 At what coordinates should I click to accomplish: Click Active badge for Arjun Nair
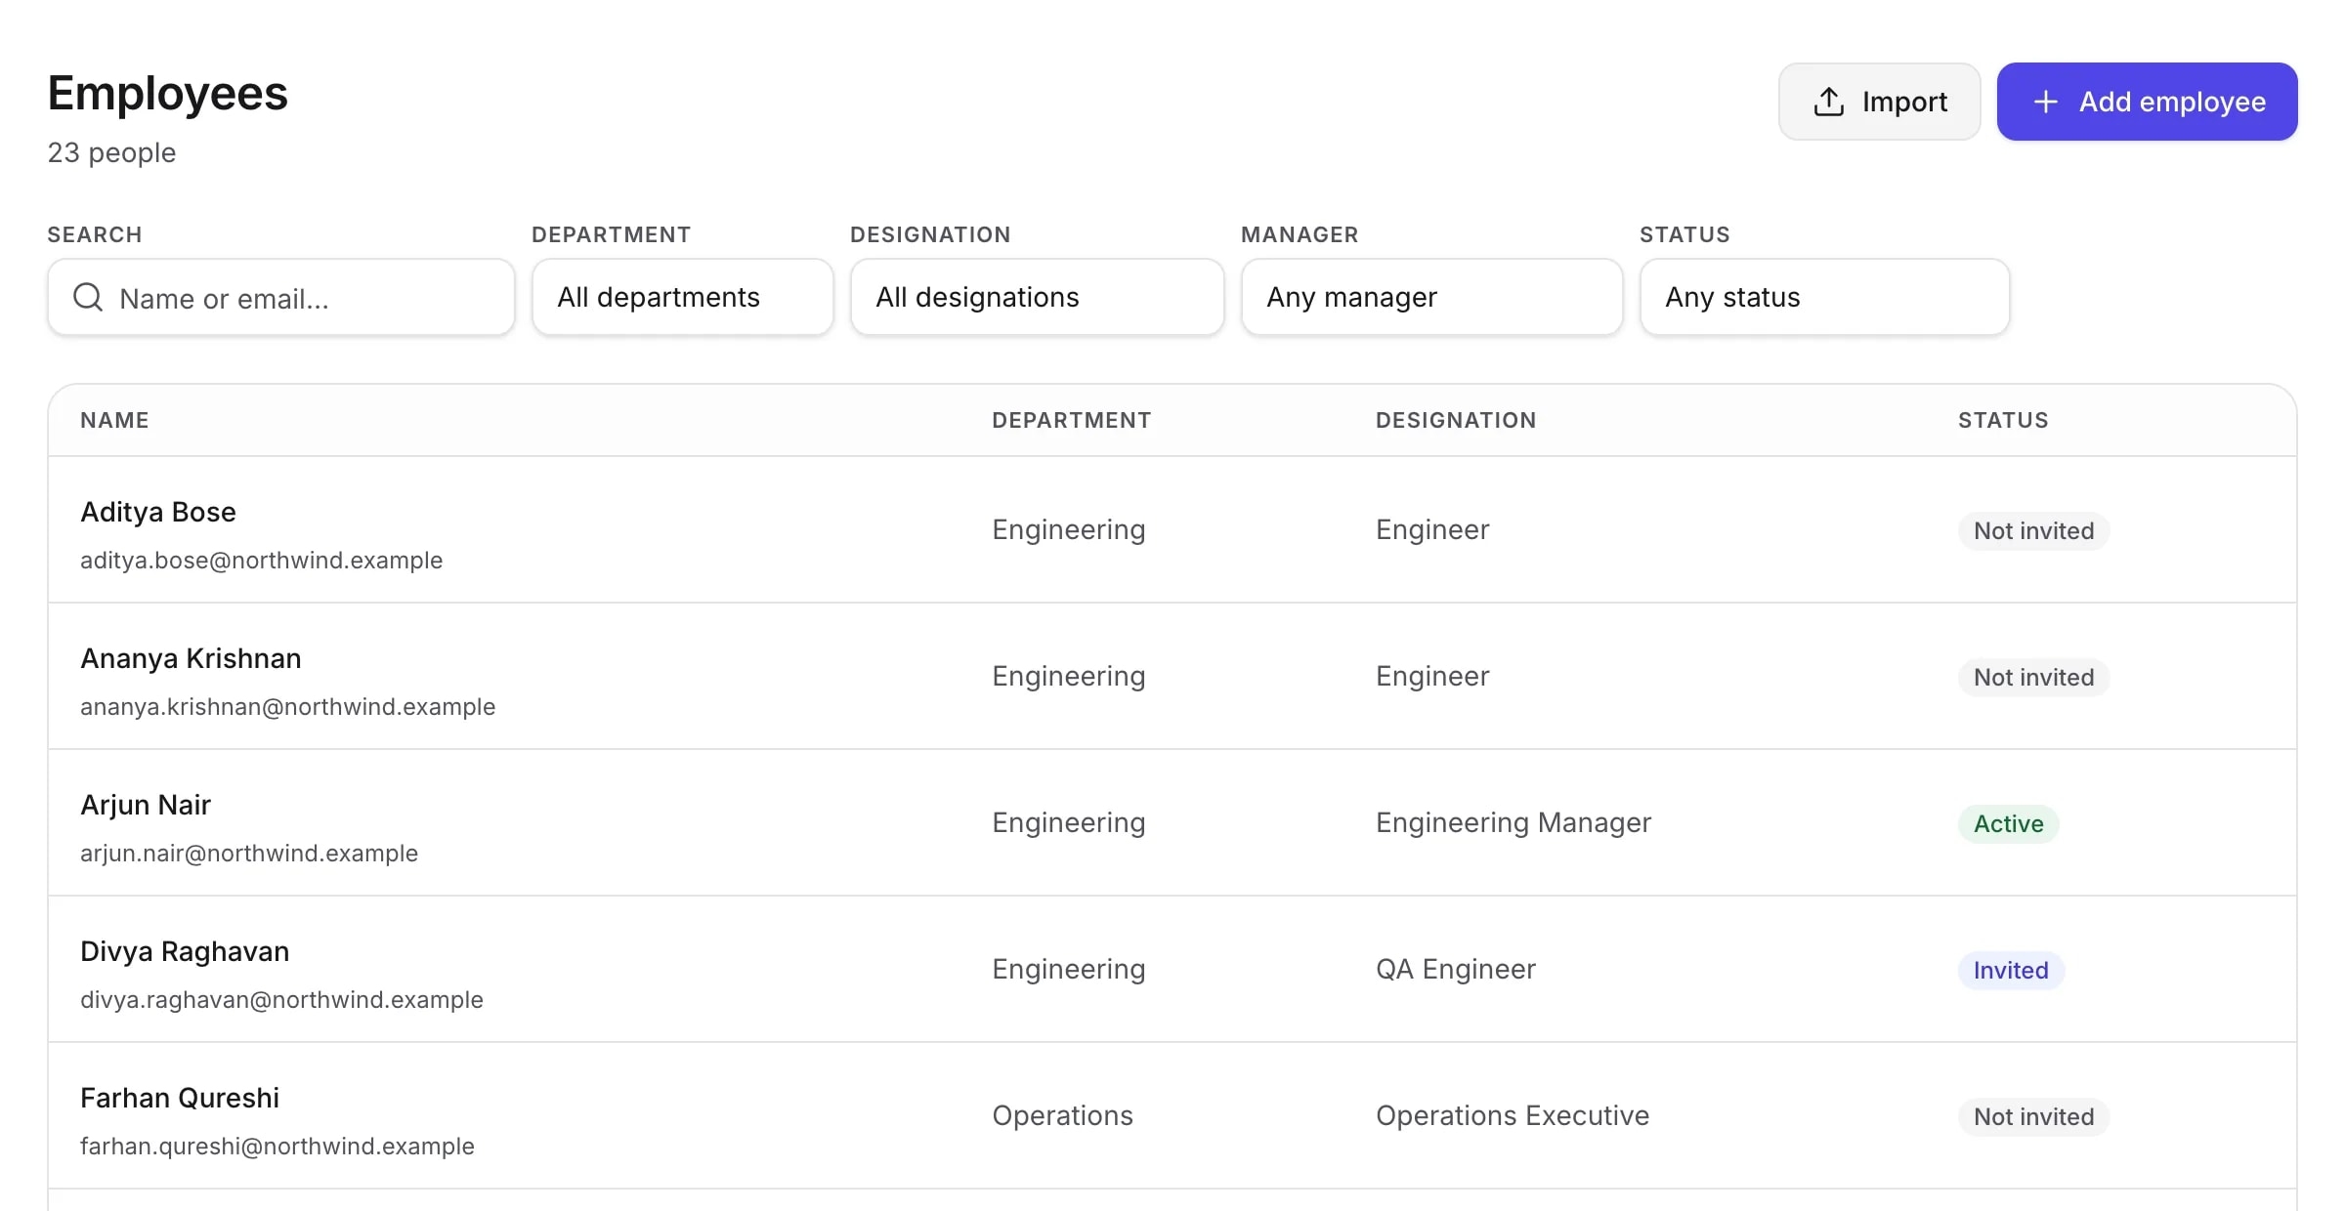tap(2008, 823)
